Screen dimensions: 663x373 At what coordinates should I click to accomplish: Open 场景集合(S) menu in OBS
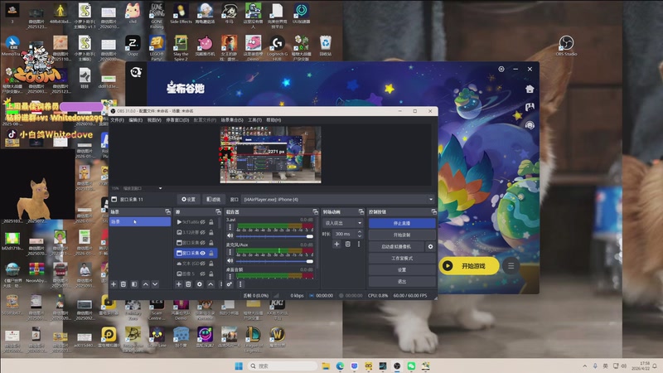(232, 120)
